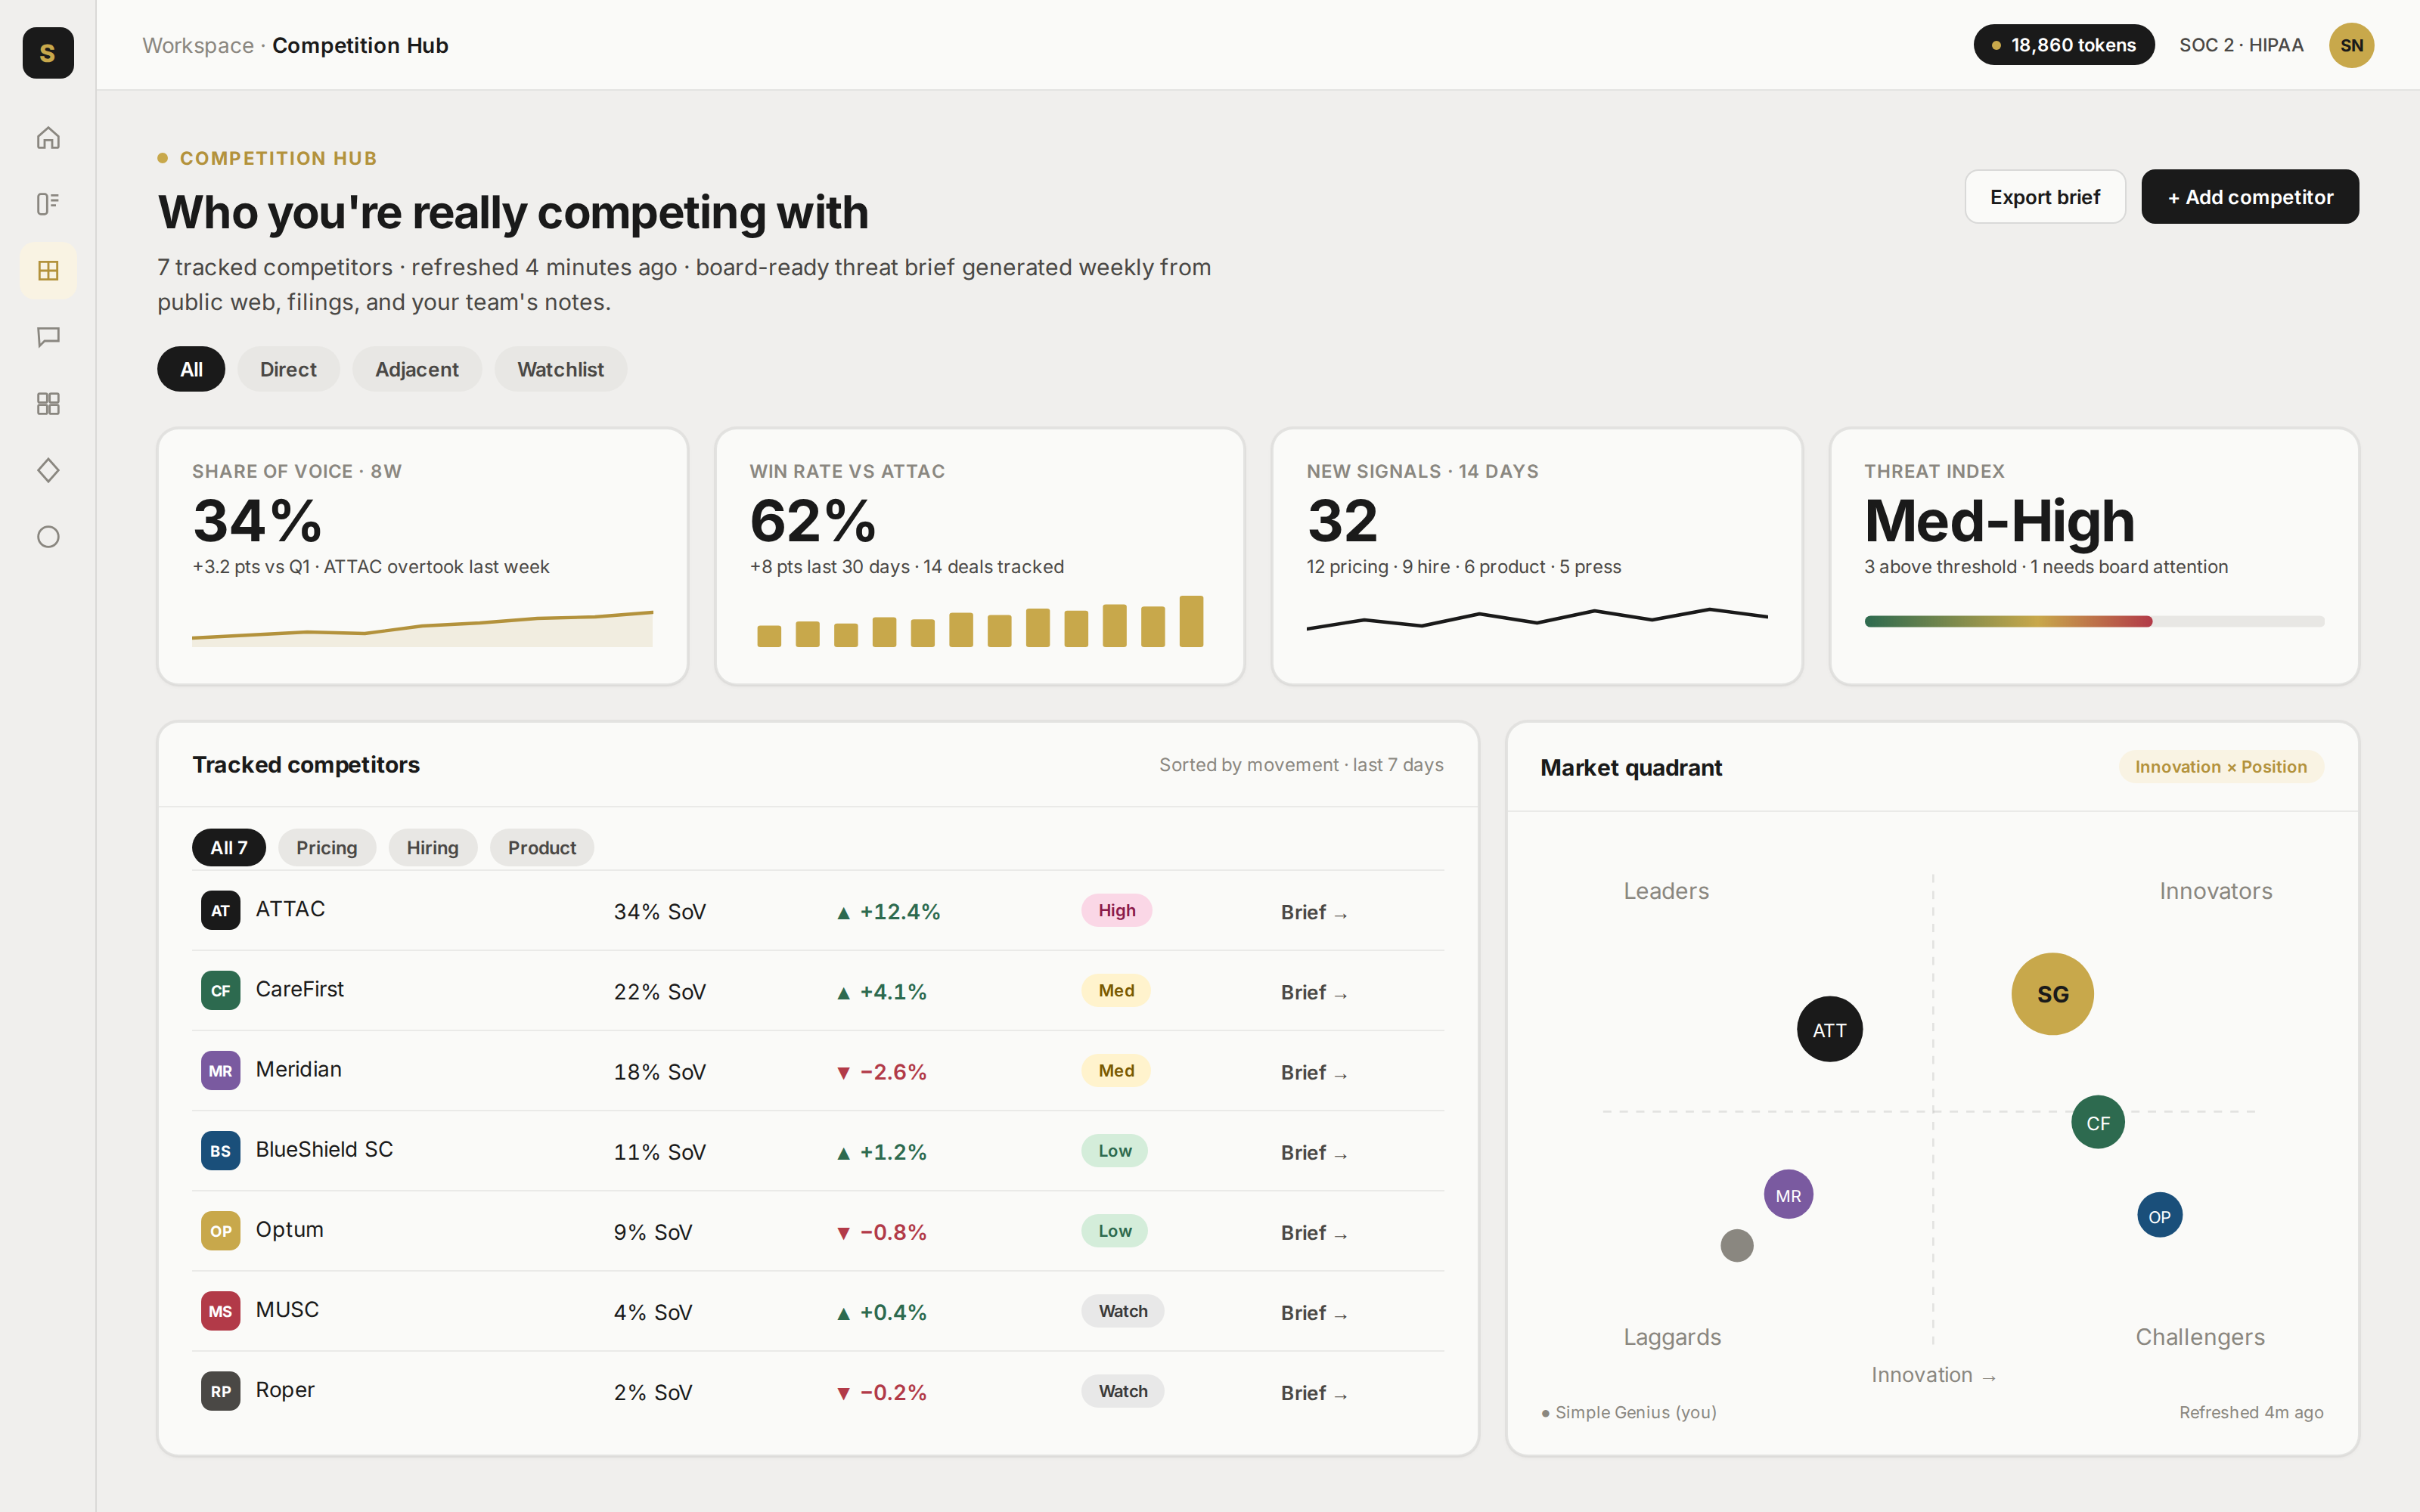Open the Brief link for BlueShield SC
The width and height of the screenshot is (2420, 1512).
tap(1314, 1152)
